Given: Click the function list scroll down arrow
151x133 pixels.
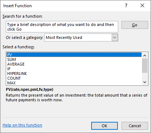Looking at the screenshot, I should point(145,82).
